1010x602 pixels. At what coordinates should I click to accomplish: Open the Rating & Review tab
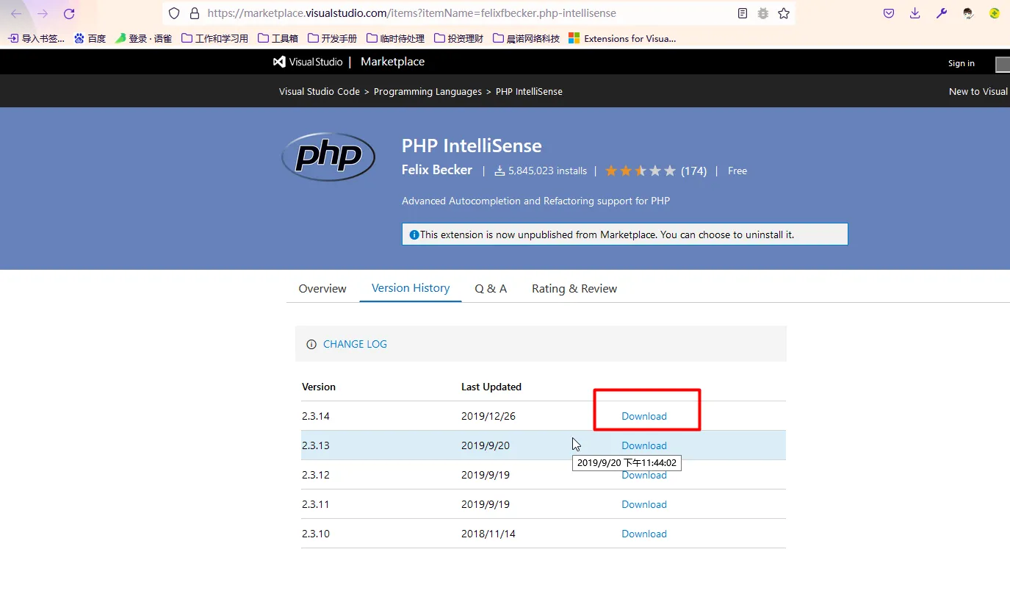point(574,289)
